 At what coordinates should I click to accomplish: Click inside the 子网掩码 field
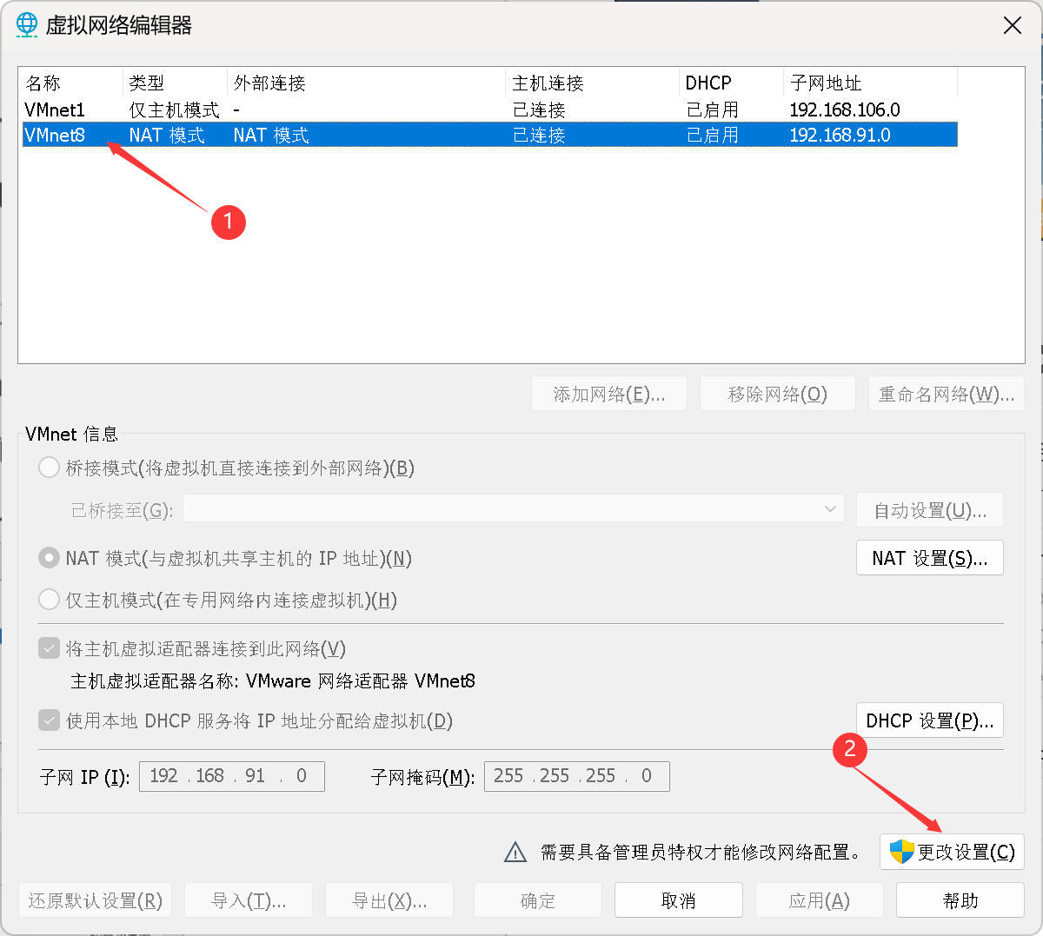(x=576, y=776)
